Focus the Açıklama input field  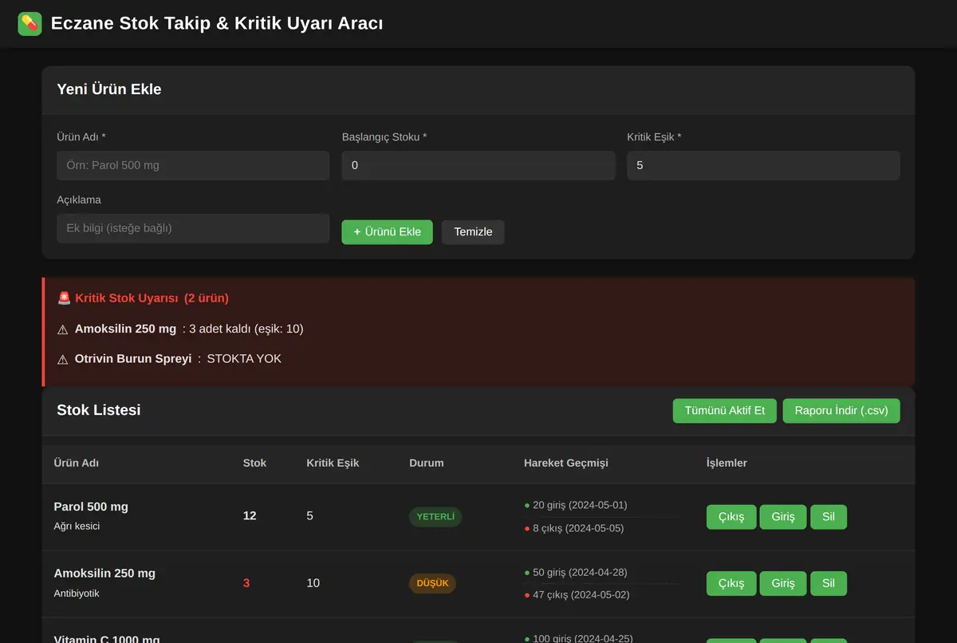193,228
